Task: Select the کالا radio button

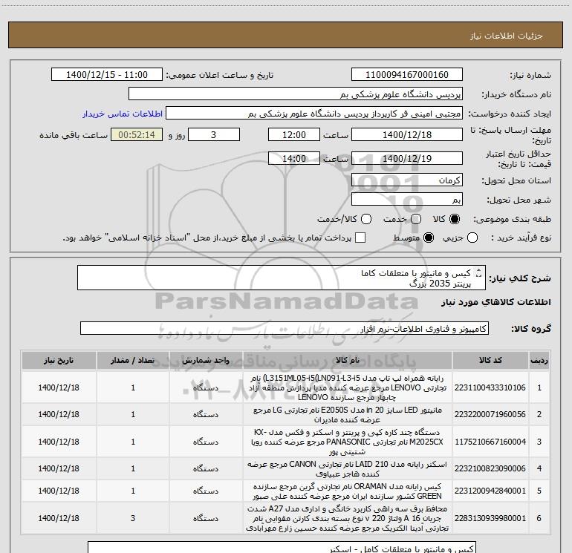Action: (x=455, y=219)
